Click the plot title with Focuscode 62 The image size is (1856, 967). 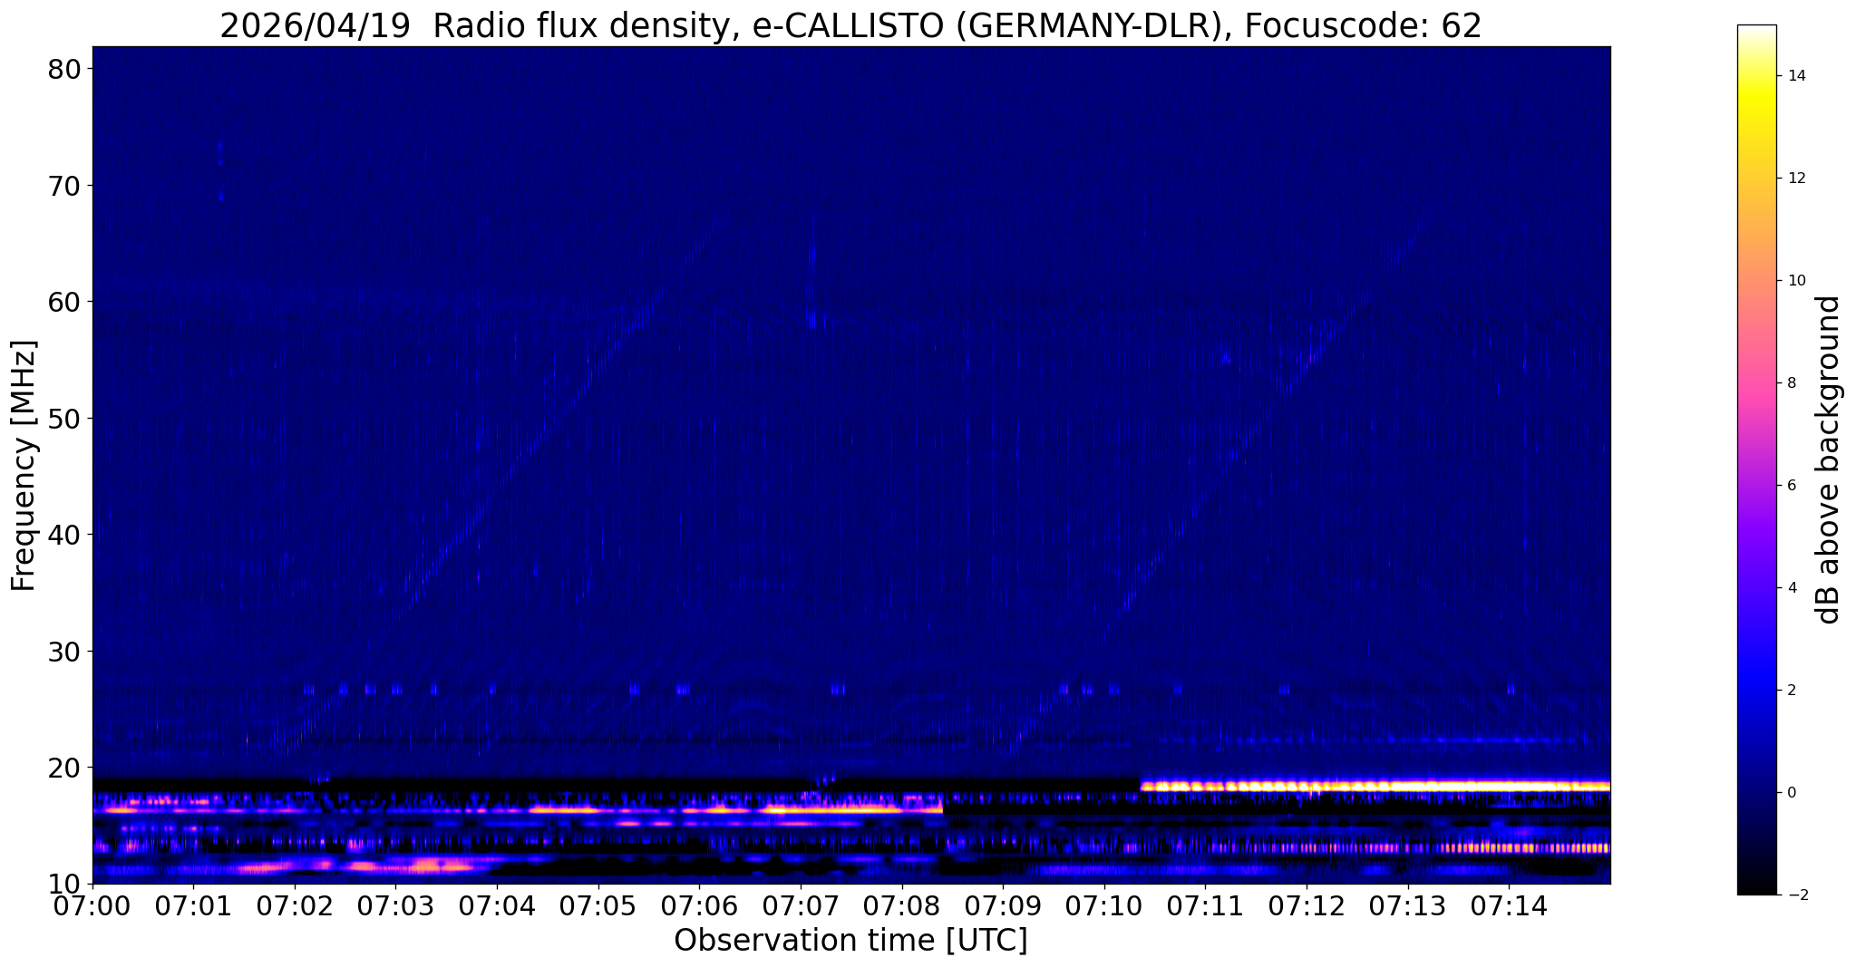[850, 25]
